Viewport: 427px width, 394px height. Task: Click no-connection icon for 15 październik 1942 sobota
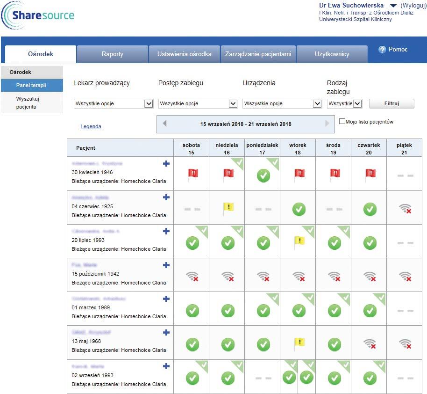(x=192, y=277)
